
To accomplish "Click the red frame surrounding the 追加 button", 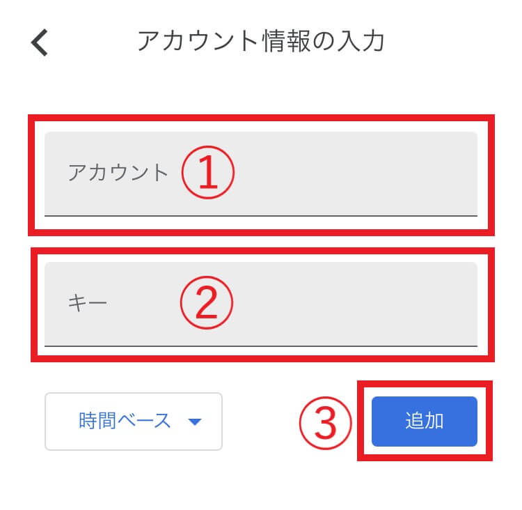I will click(425, 384).
